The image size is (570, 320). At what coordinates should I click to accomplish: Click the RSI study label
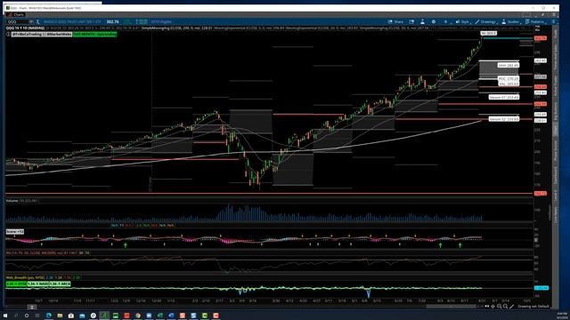pyautogui.click(x=47, y=252)
